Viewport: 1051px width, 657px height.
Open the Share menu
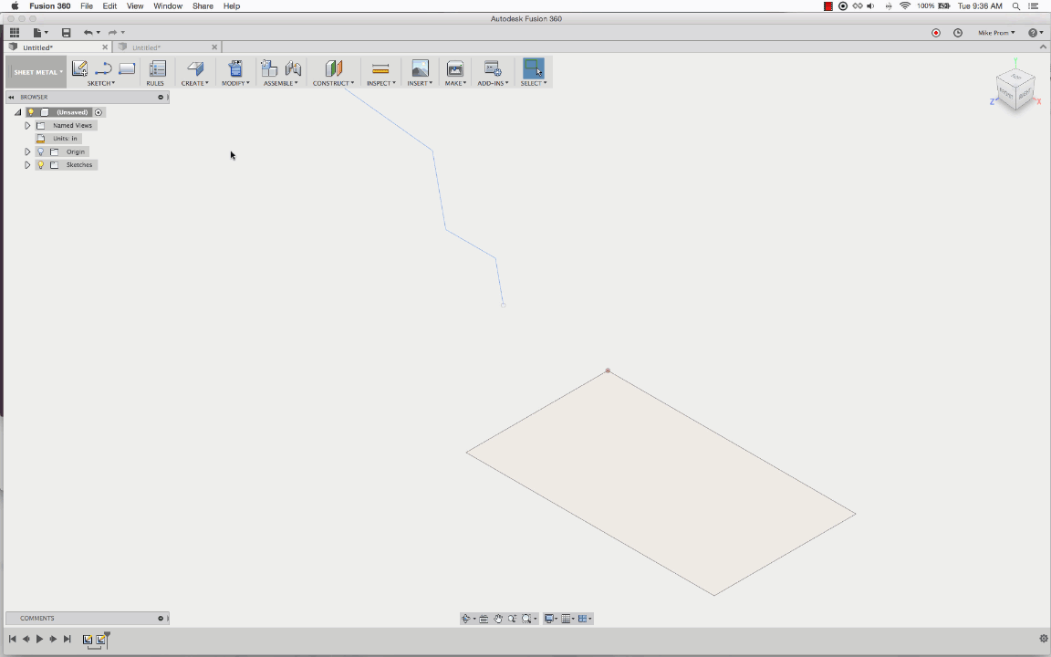click(203, 6)
